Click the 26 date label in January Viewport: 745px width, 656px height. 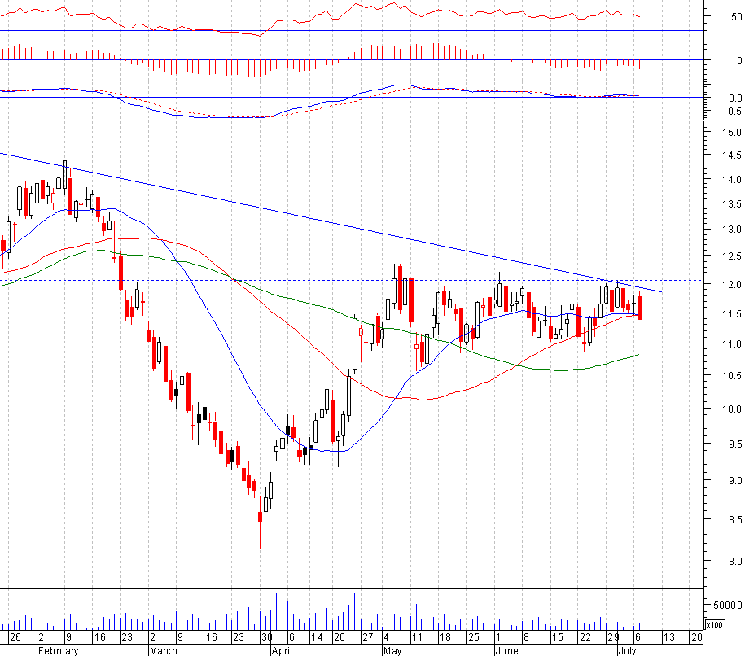coord(15,637)
